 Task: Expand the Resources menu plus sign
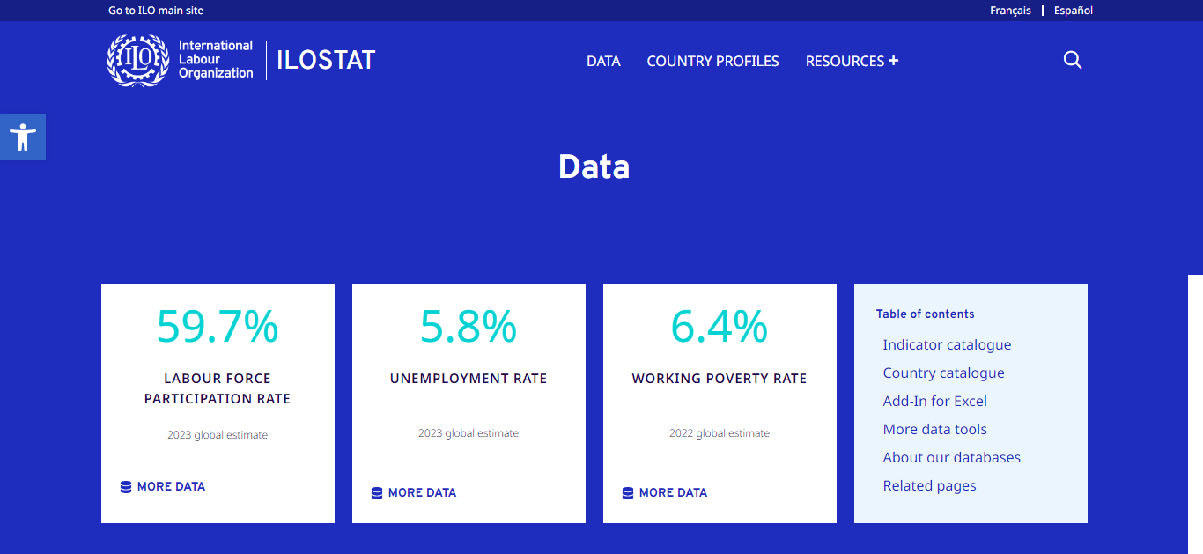(893, 61)
